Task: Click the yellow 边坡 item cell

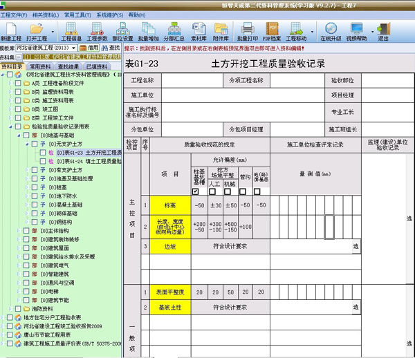Action: tap(170, 247)
